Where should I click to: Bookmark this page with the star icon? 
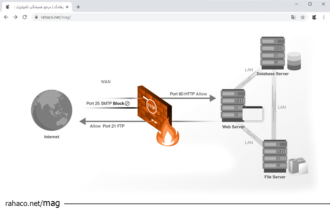coord(302,17)
